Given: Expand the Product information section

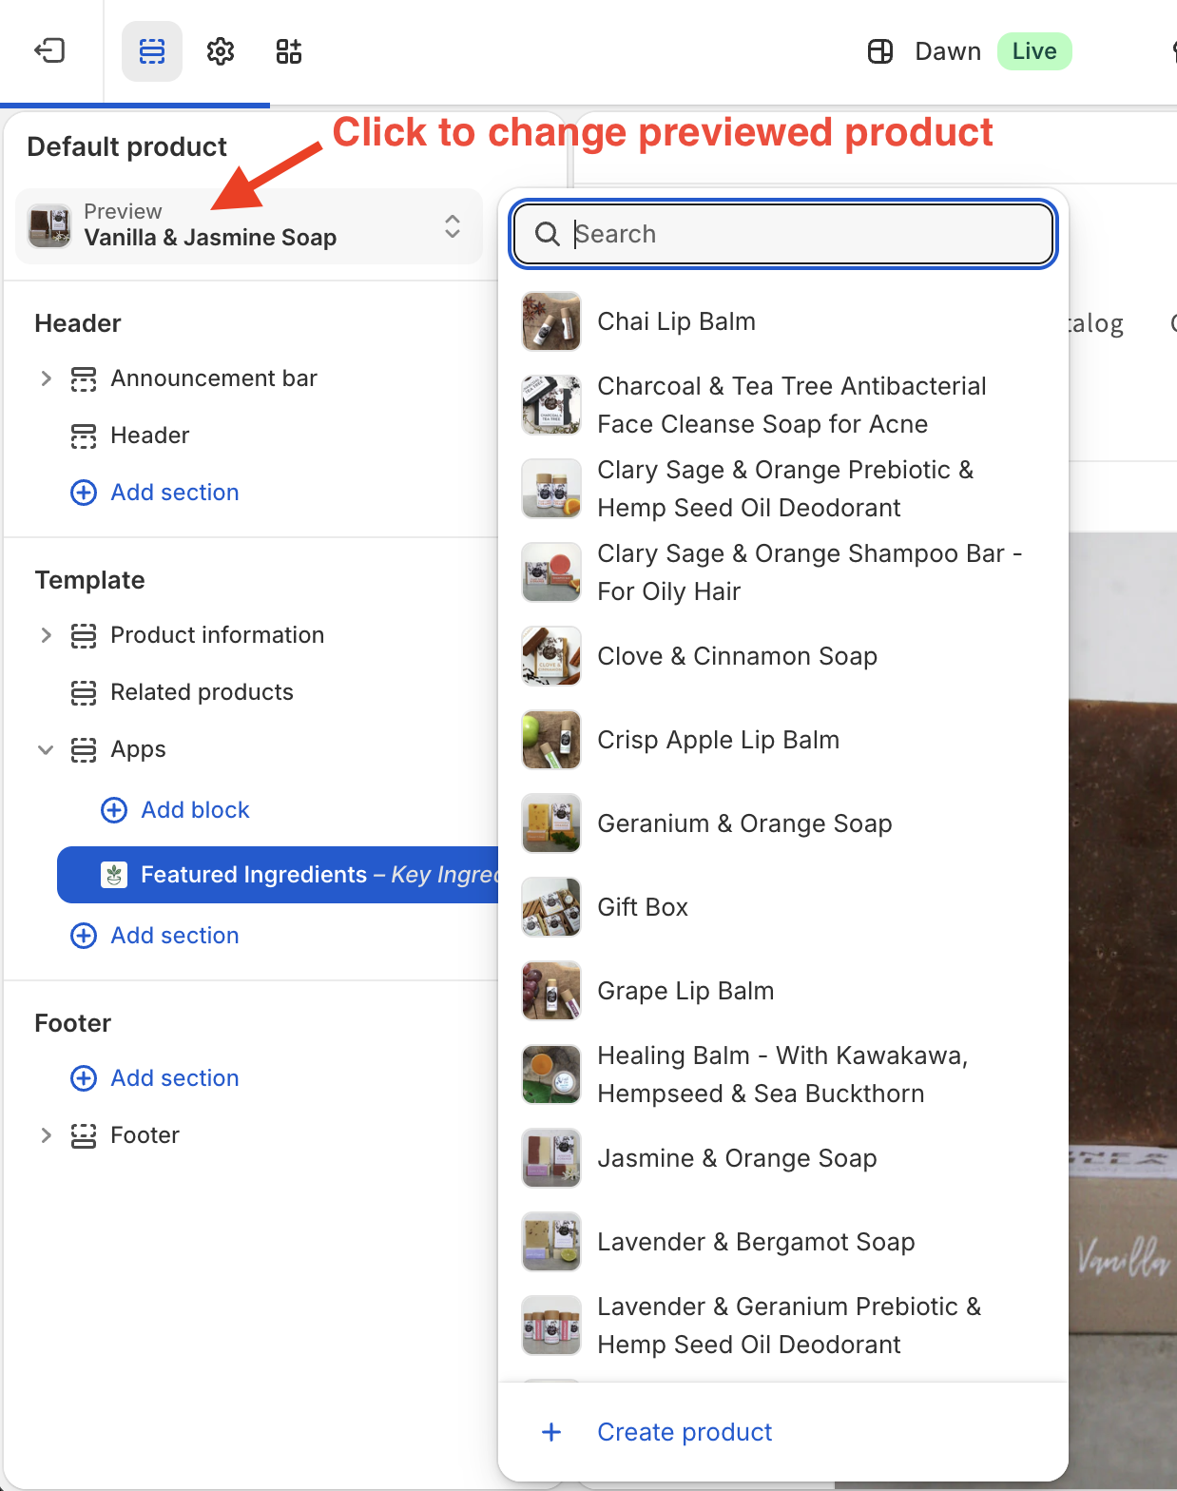Looking at the screenshot, I should pyautogui.click(x=46, y=635).
